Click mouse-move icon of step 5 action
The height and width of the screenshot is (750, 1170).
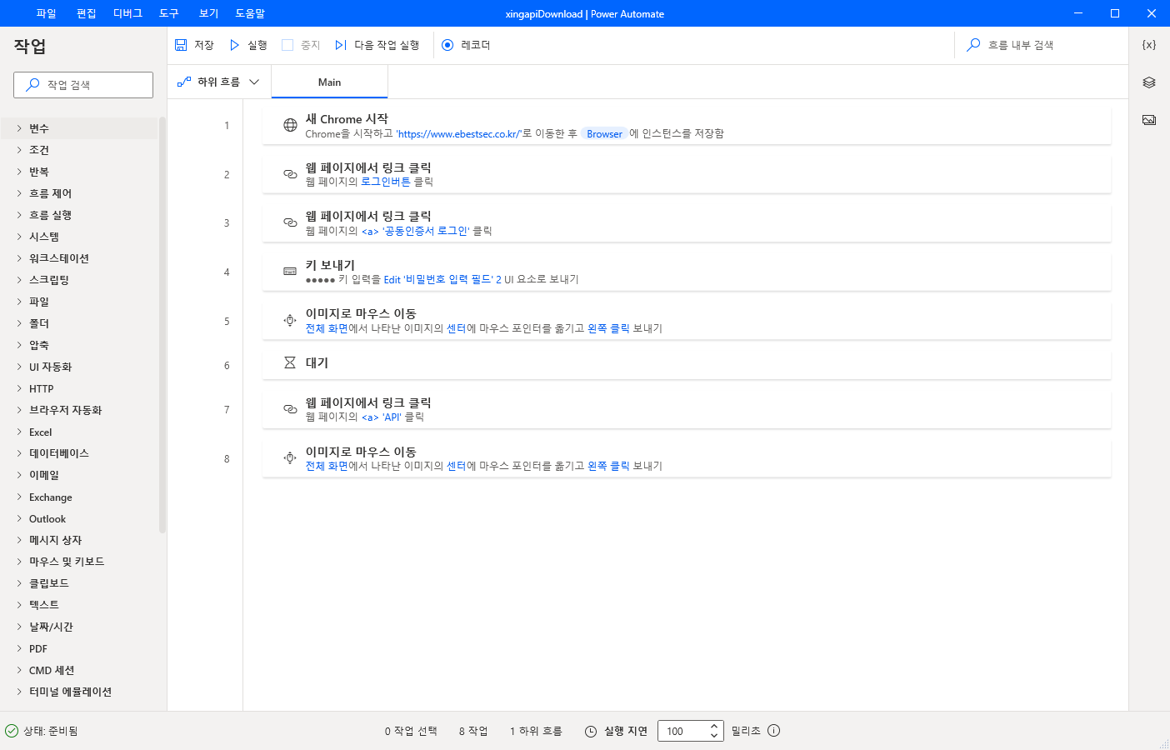tap(290, 320)
